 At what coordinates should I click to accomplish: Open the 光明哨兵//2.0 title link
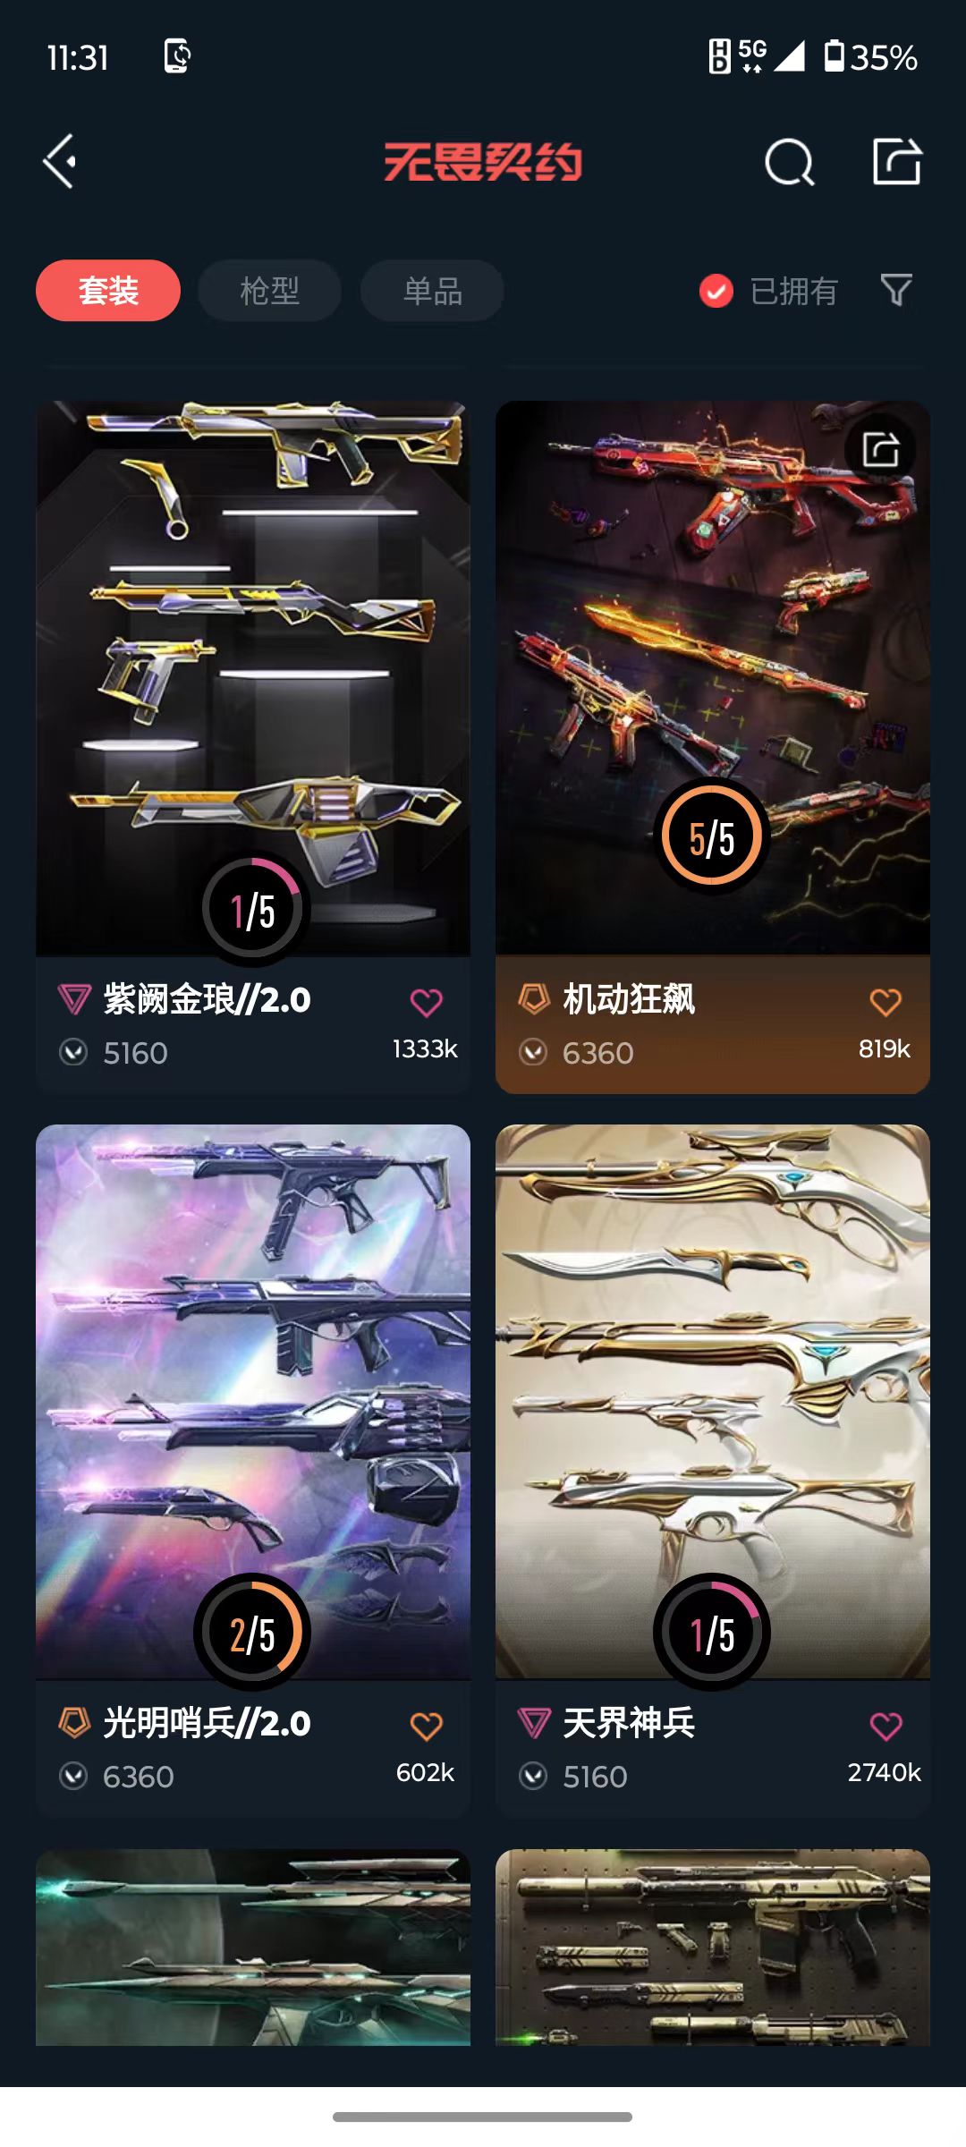[207, 1723]
